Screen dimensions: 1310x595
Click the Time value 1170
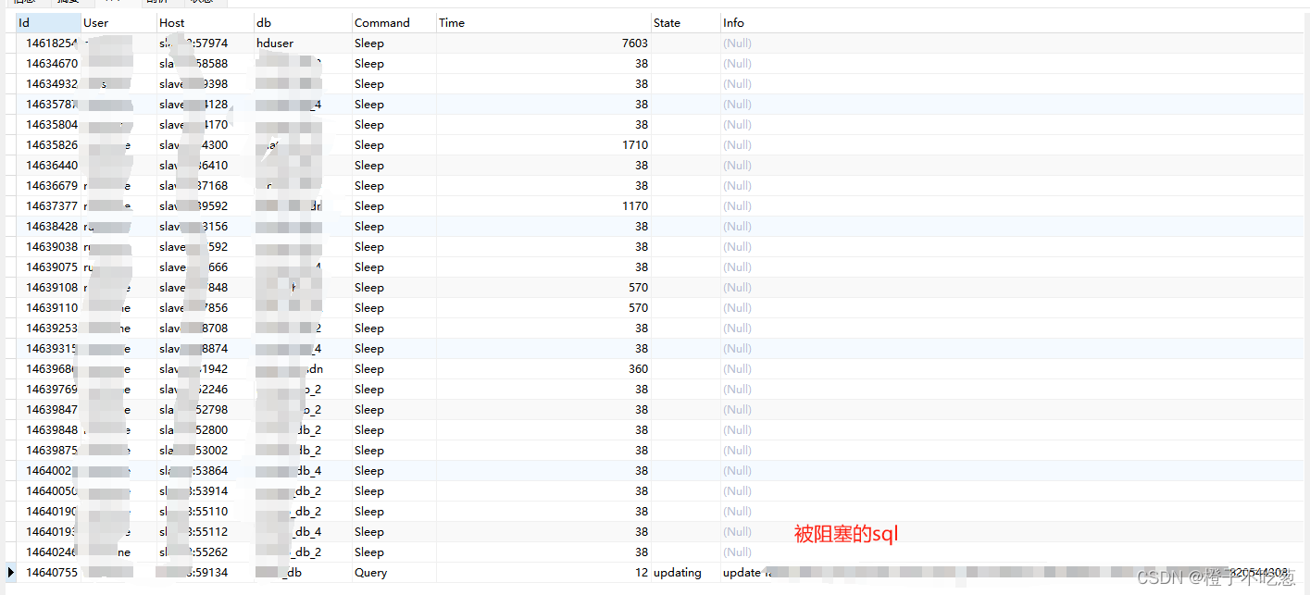tap(635, 206)
